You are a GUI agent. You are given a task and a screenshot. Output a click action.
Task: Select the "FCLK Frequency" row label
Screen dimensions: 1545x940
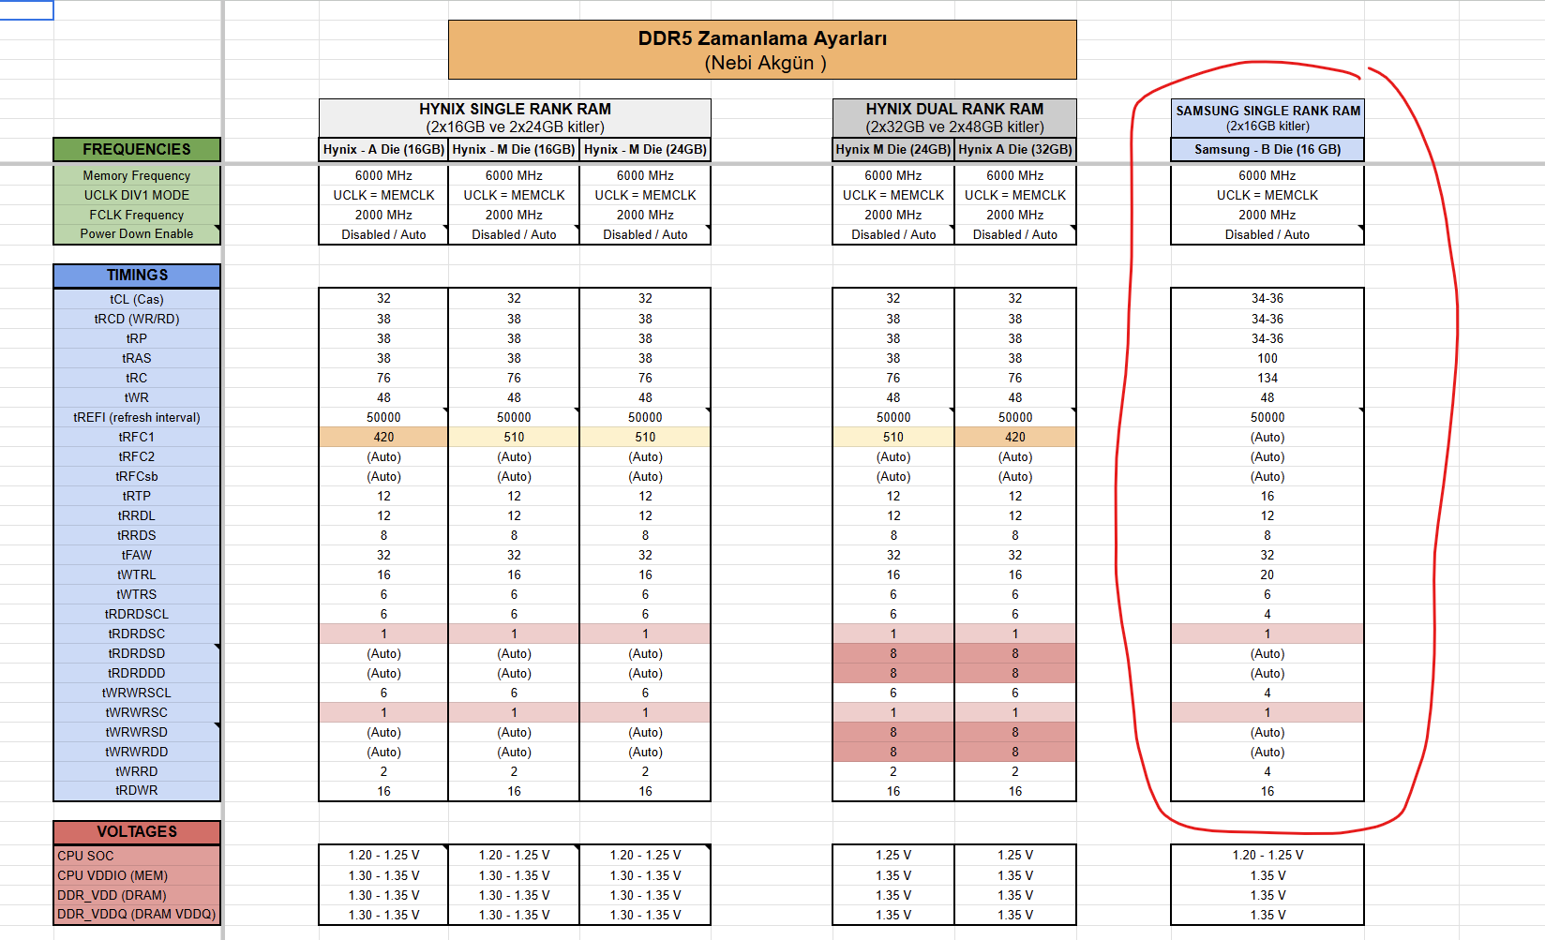(x=137, y=215)
